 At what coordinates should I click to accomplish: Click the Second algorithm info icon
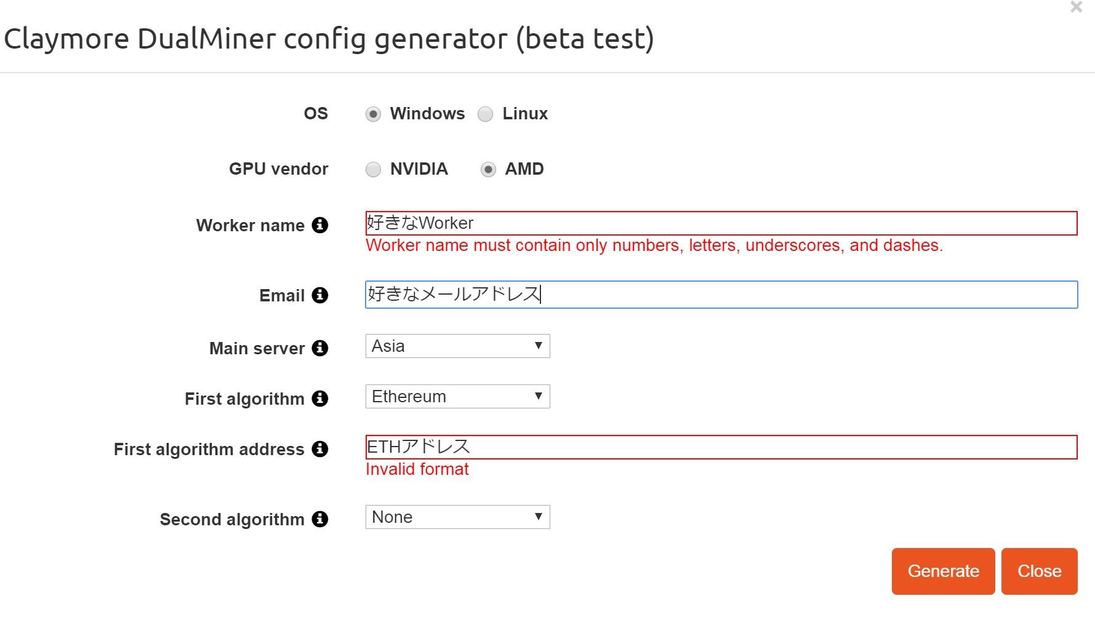point(319,519)
